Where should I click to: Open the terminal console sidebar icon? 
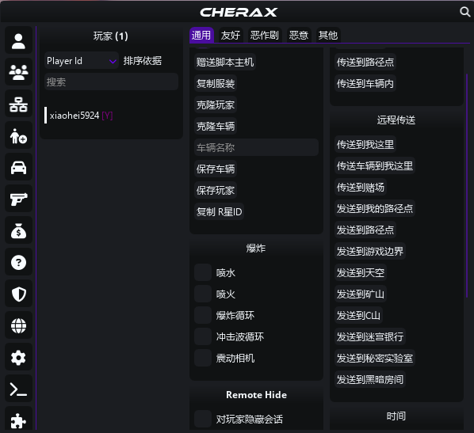point(18,389)
